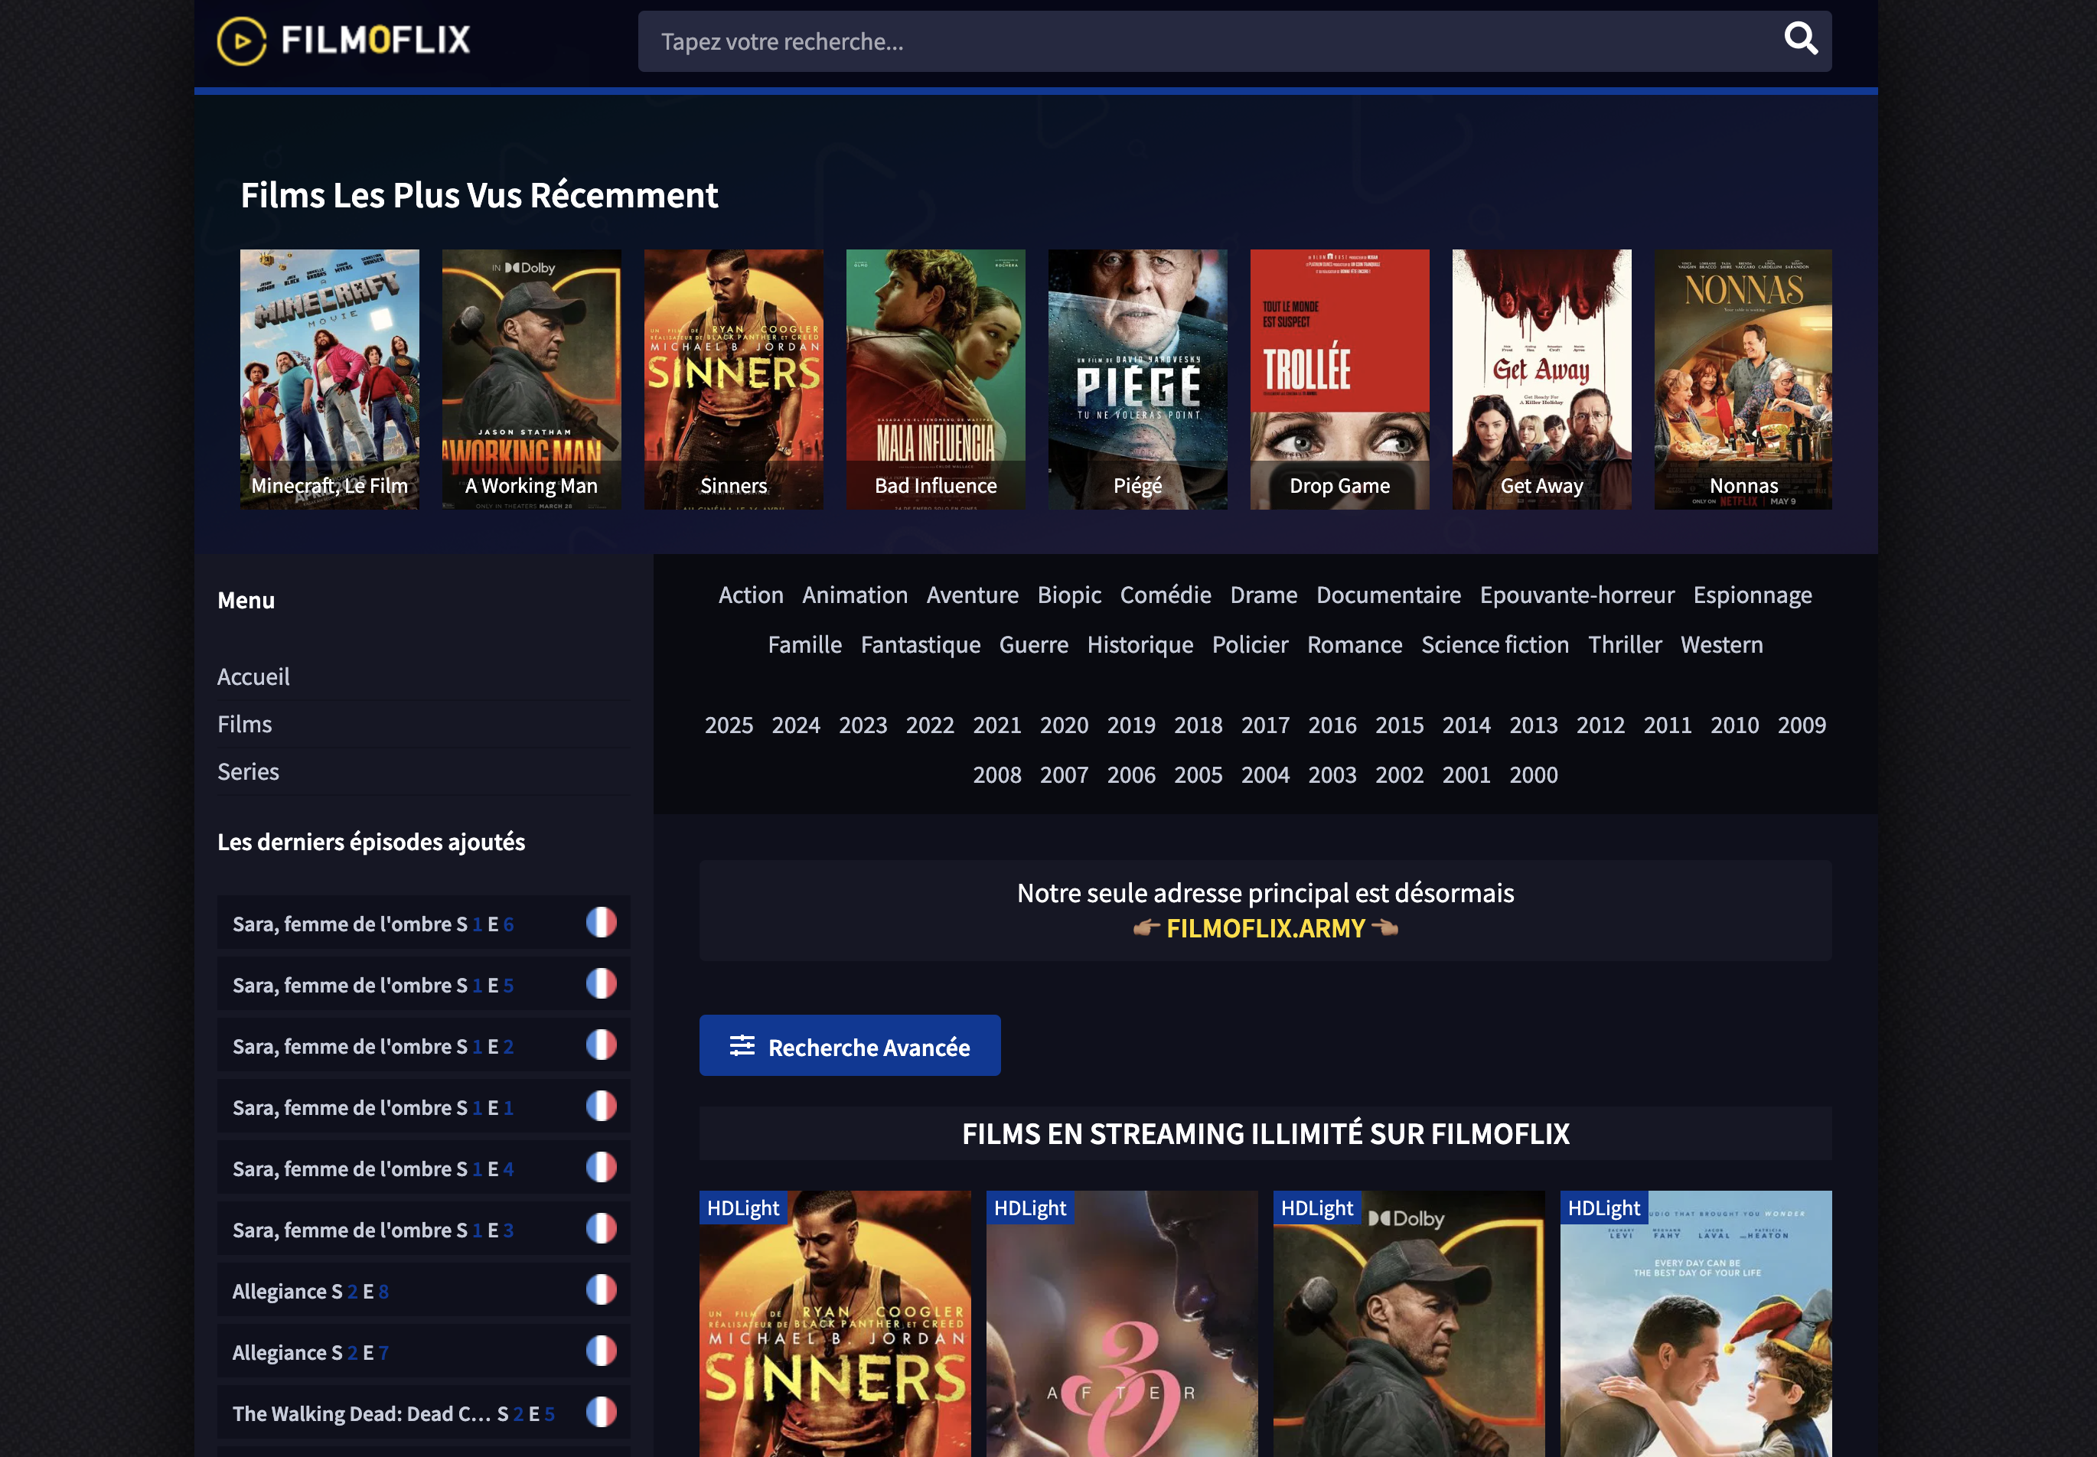
Task: Go to Accueil in sidebar menu
Action: (254, 676)
